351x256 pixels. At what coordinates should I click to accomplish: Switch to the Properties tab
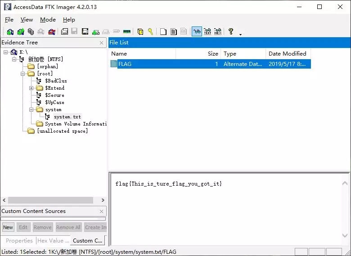tap(19, 241)
